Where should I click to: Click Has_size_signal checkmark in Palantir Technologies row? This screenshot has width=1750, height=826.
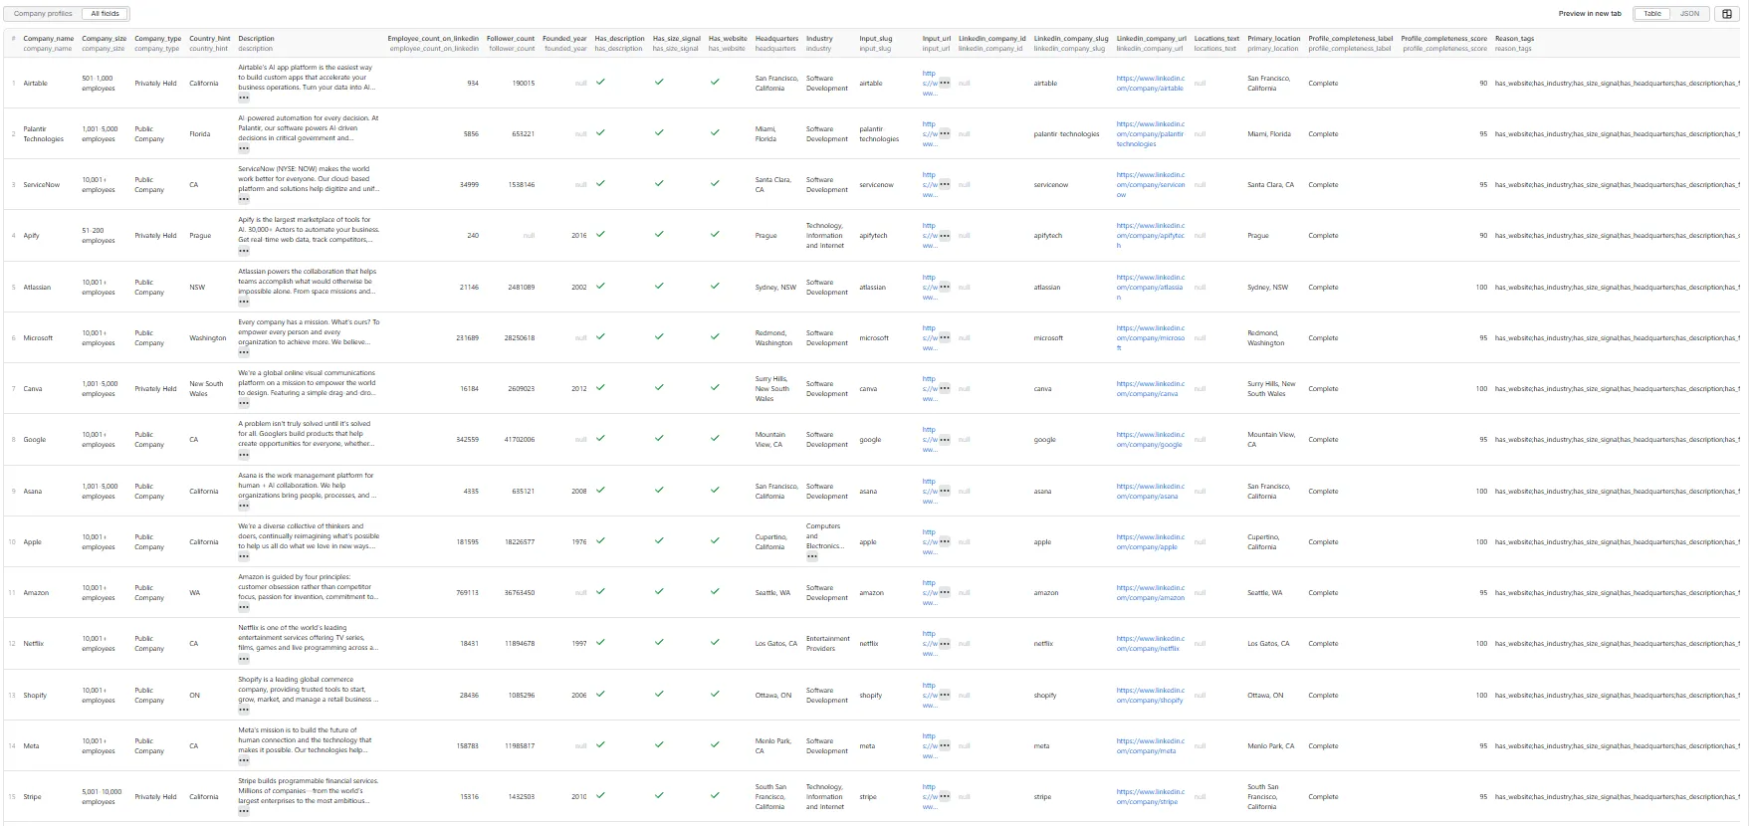[659, 132]
